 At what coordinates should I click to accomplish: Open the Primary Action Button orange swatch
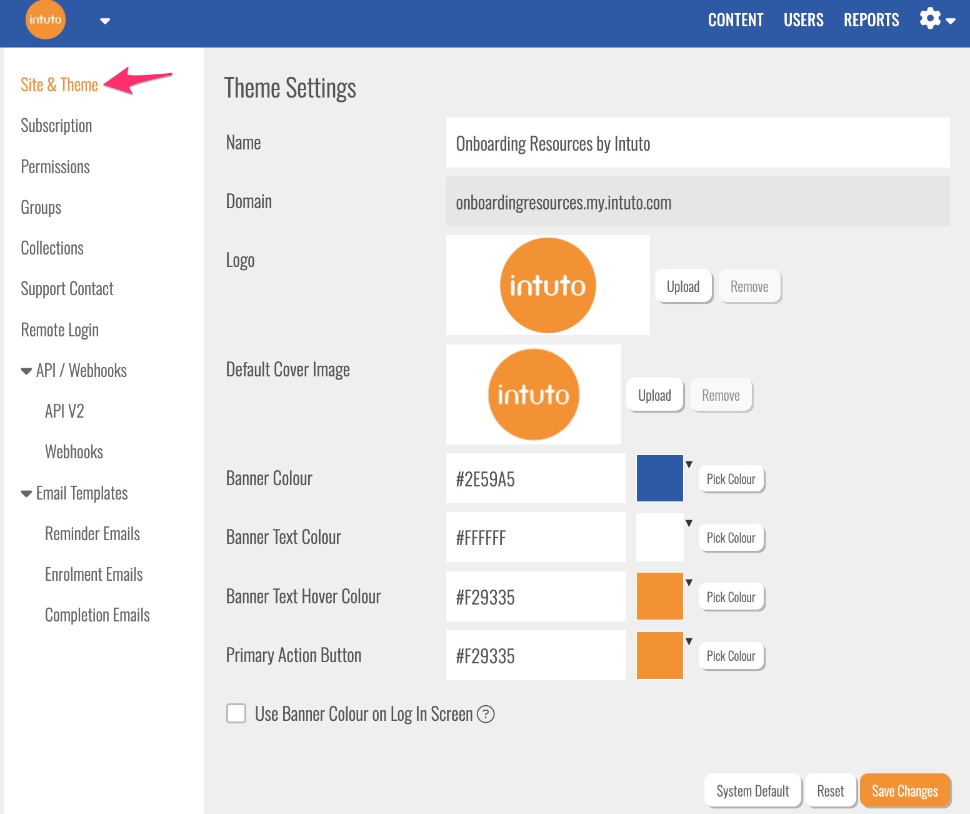pos(660,655)
